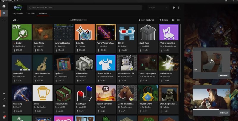The height and width of the screenshot is (121, 238).
Task: Click SABER MÁS on the lower ad
Action: click(x=223, y=113)
